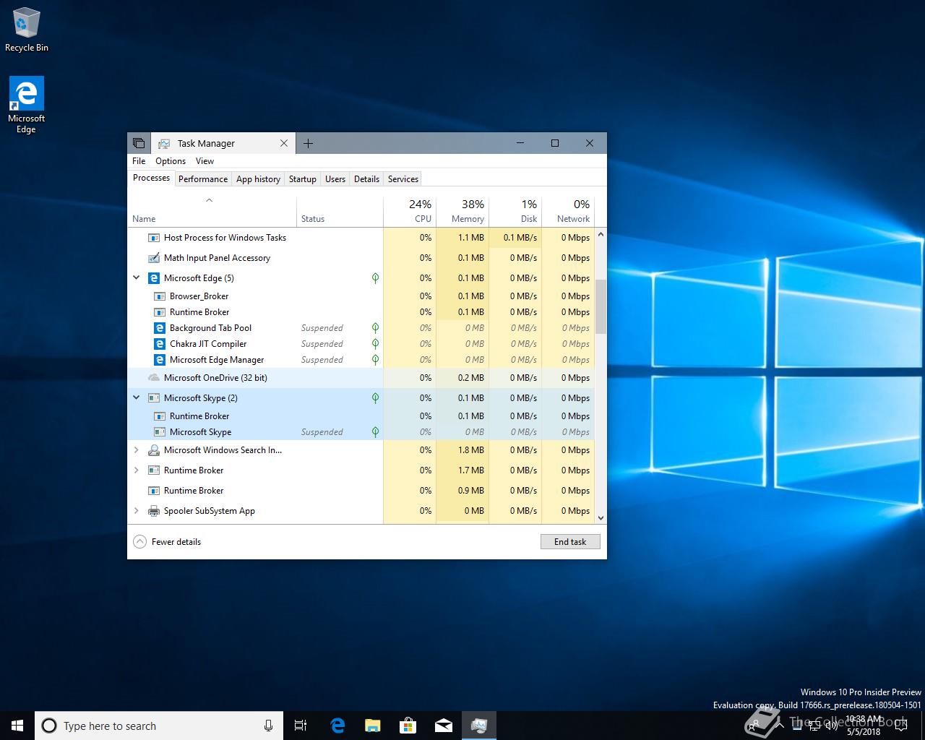Click the Microsoft Edge Manager icon
The image size is (925, 740).
pyautogui.click(x=160, y=360)
